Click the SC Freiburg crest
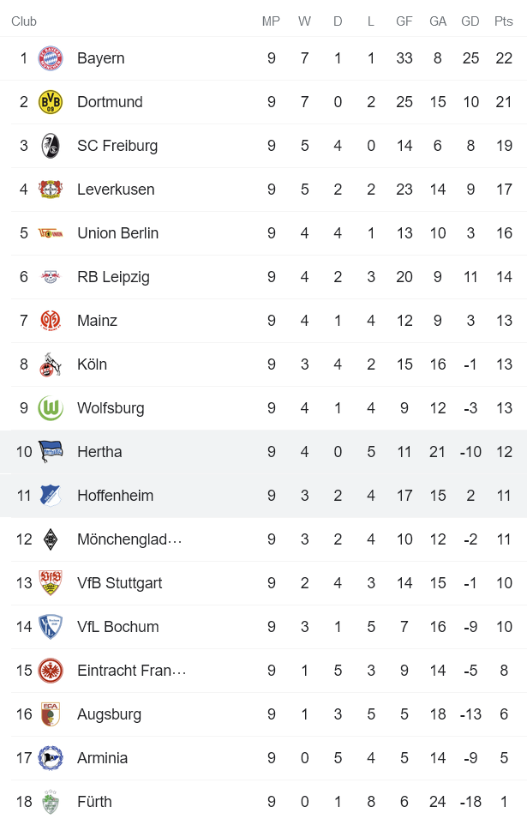527x825 pixels. tap(50, 145)
